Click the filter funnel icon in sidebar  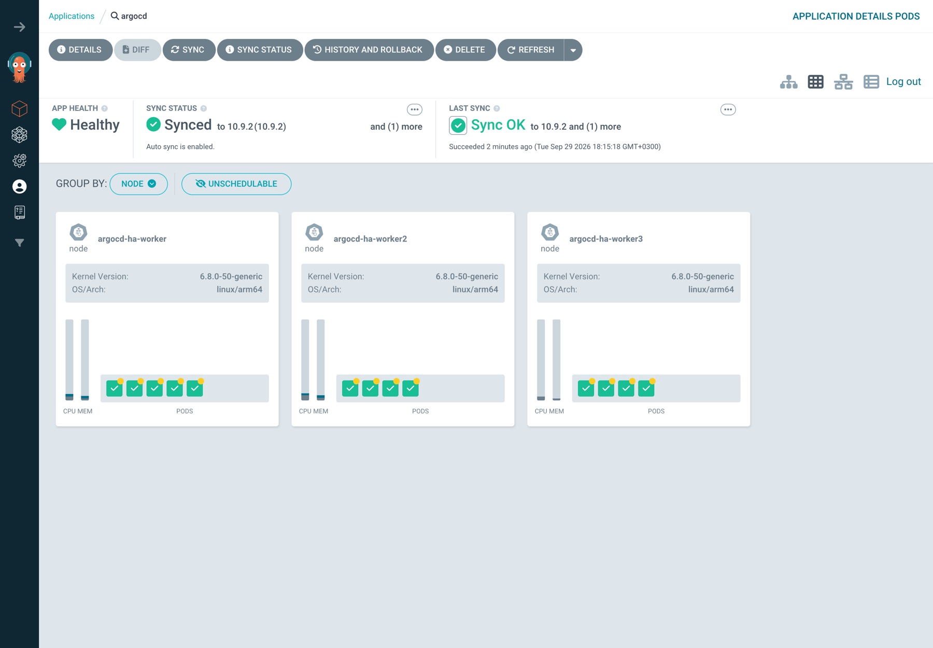click(x=20, y=243)
